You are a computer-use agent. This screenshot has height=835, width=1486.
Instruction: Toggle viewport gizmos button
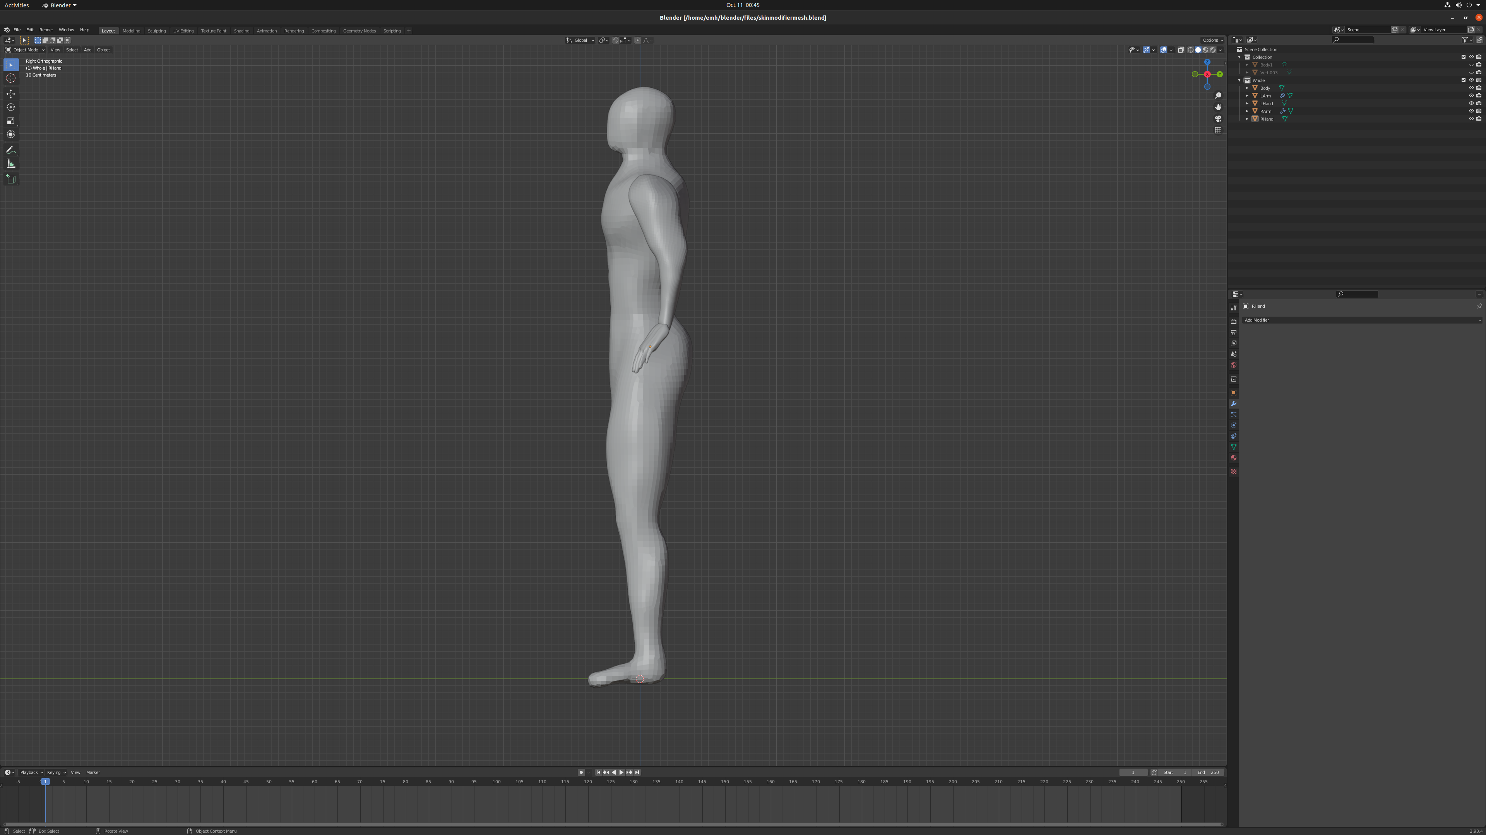coord(1146,50)
